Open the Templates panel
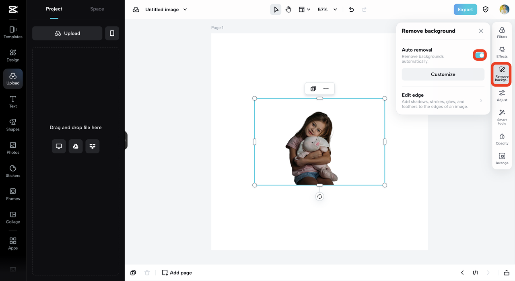The image size is (515, 281). point(13,32)
